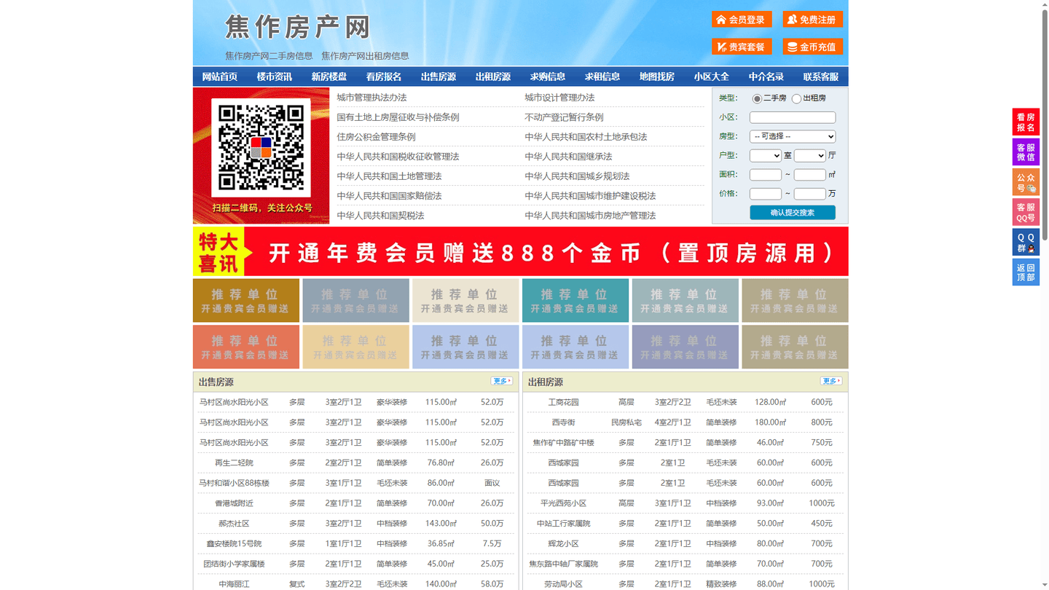Click the 焦作房产网二手房信息 header link
Viewport: 1049px width, 590px height.
269,56
